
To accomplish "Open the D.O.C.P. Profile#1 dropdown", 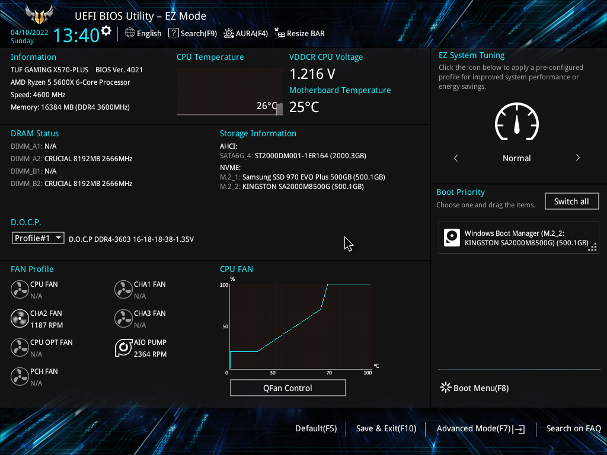I will click(38, 238).
